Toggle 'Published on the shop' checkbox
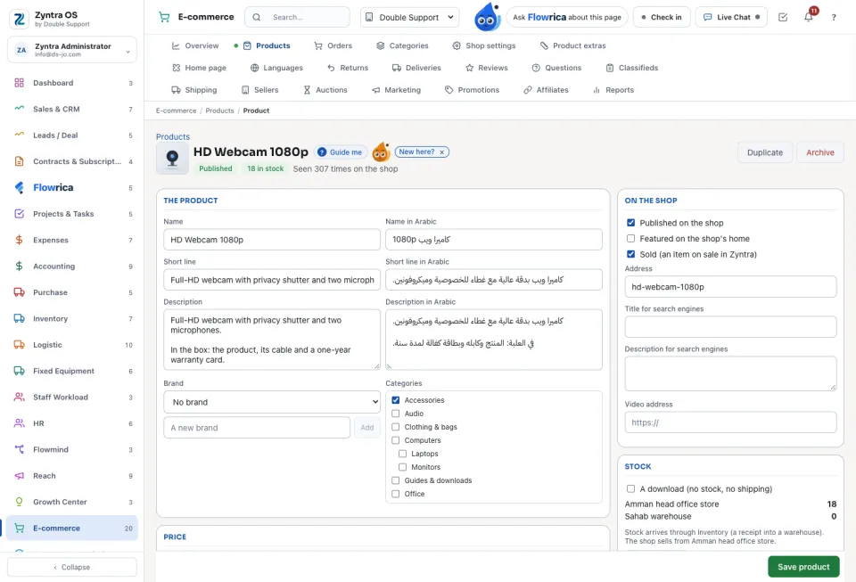The width and height of the screenshot is (856, 582). [x=631, y=223]
